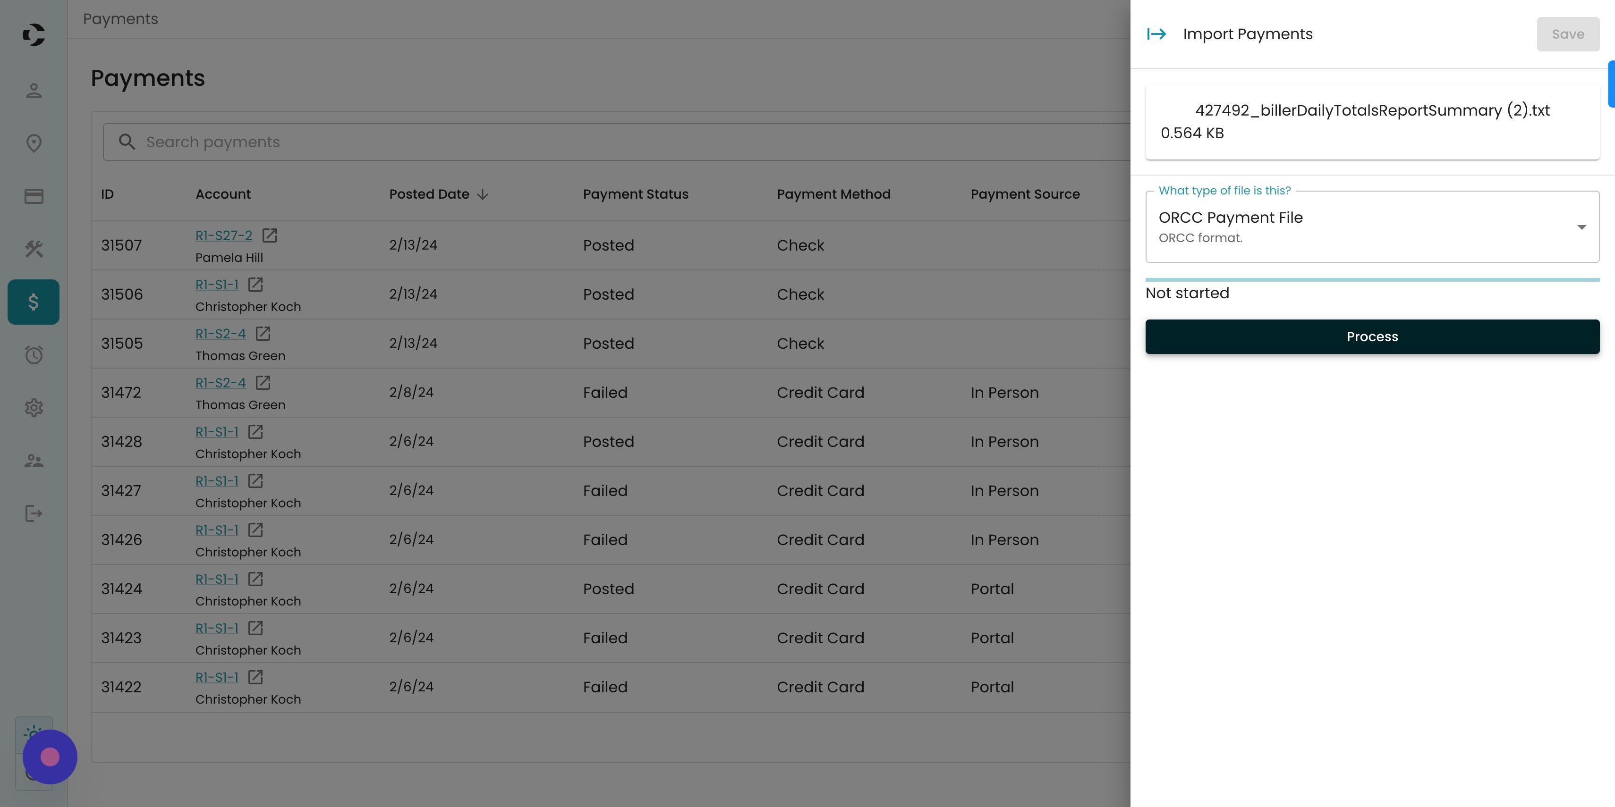Select the dollar sign Payments menu item
Image resolution: width=1615 pixels, height=807 pixels.
tap(34, 302)
